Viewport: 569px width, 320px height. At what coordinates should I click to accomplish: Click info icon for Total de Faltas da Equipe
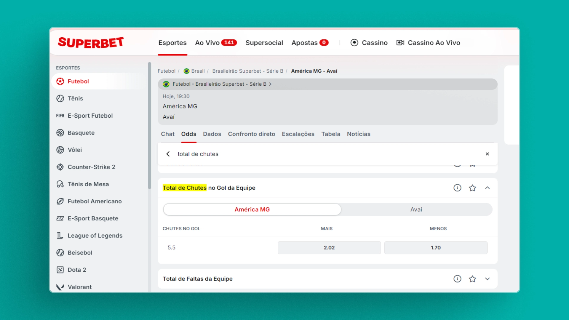(x=457, y=279)
